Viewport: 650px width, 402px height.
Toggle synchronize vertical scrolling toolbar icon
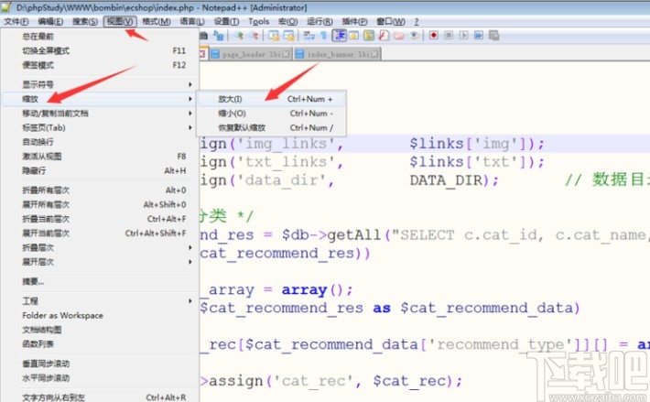(x=274, y=35)
